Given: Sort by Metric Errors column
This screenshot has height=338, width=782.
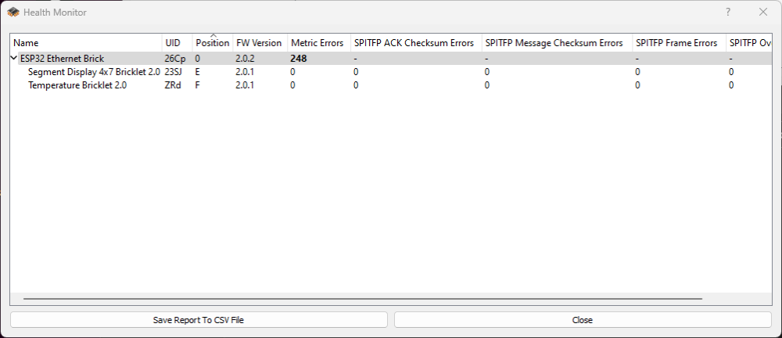Looking at the screenshot, I should [x=317, y=43].
